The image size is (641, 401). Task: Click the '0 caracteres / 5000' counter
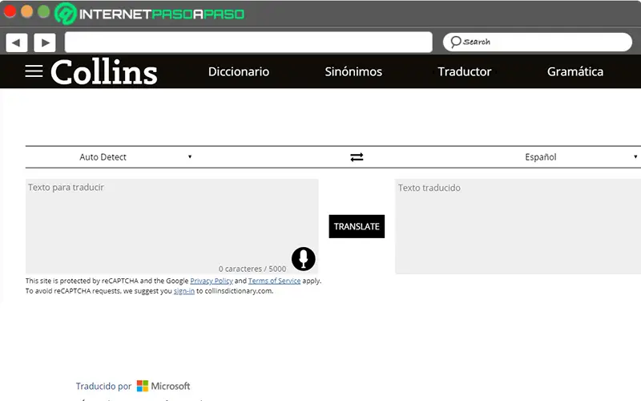252,269
